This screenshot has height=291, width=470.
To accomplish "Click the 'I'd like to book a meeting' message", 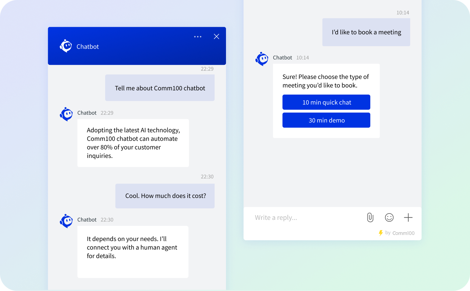I will 366,32.
